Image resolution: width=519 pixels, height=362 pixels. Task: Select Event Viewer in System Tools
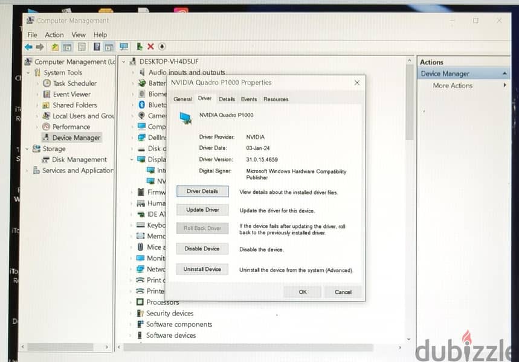click(x=72, y=94)
